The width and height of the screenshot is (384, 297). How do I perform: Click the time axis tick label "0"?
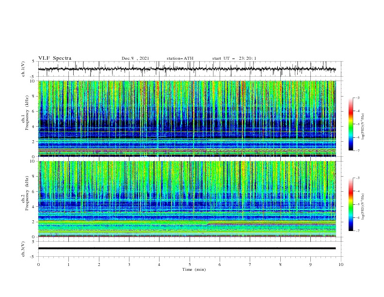coord(38,264)
